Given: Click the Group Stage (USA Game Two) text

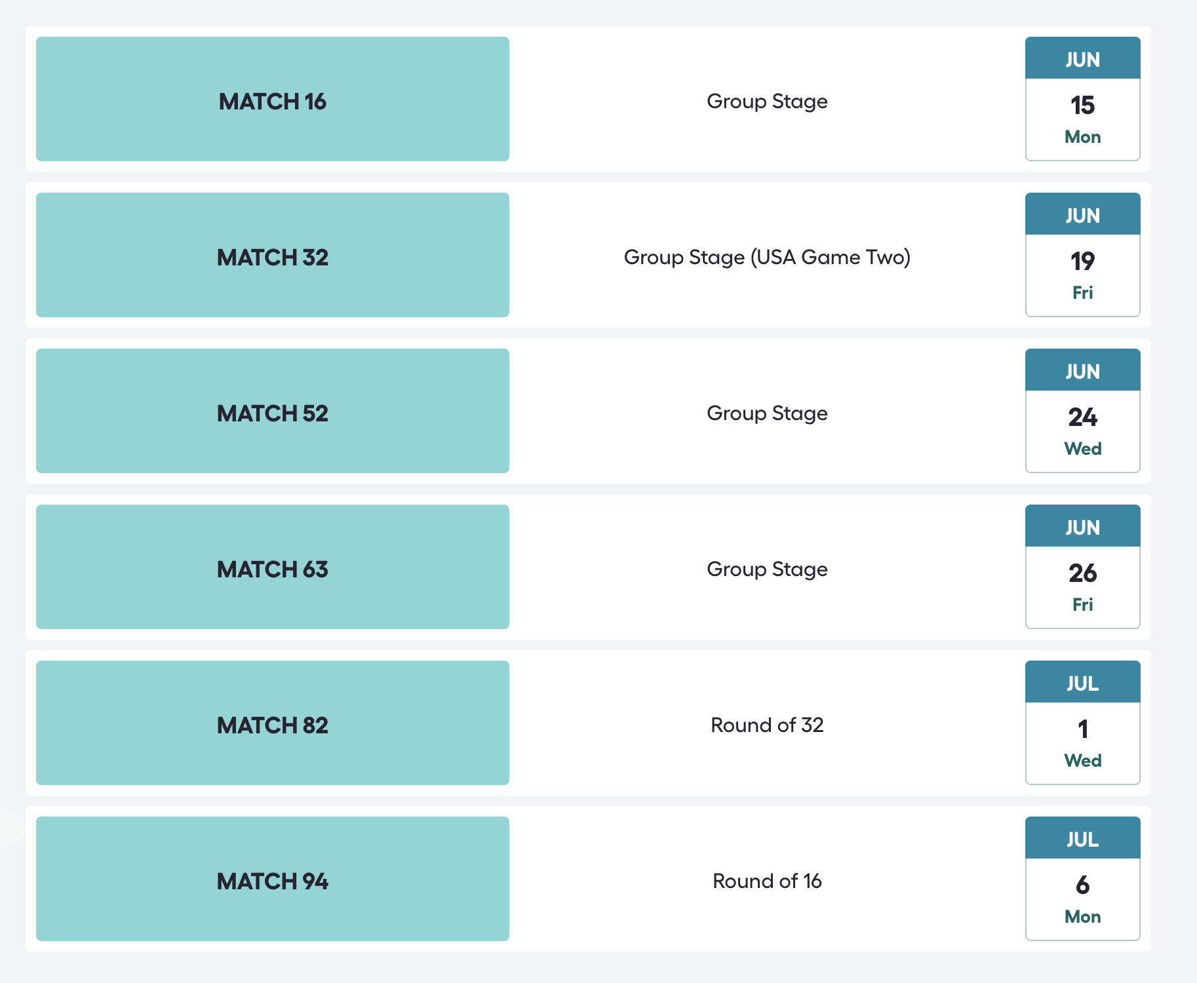Looking at the screenshot, I should coord(767,258).
